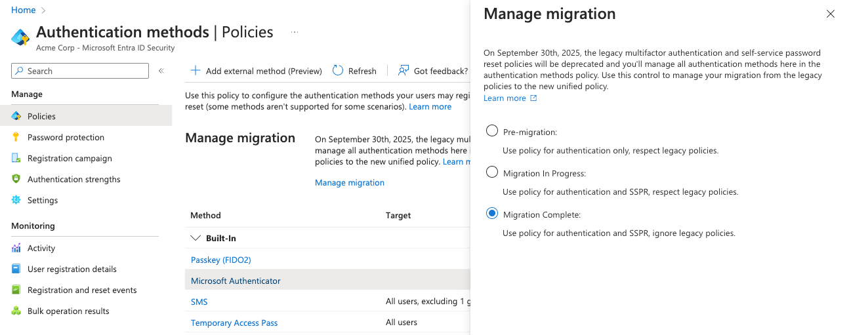Click the Registration campaign icon
The height and width of the screenshot is (335, 849).
click(x=16, y=158)
